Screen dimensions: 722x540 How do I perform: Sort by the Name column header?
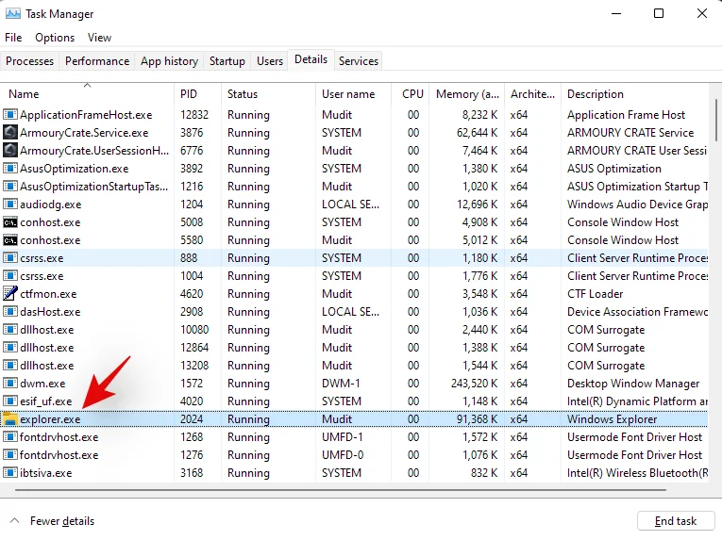click(x=88, y=94)
